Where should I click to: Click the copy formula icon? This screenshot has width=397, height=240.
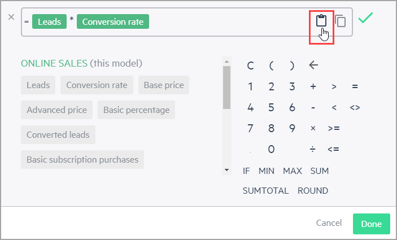pyautogui.click(x=341, y=21)
